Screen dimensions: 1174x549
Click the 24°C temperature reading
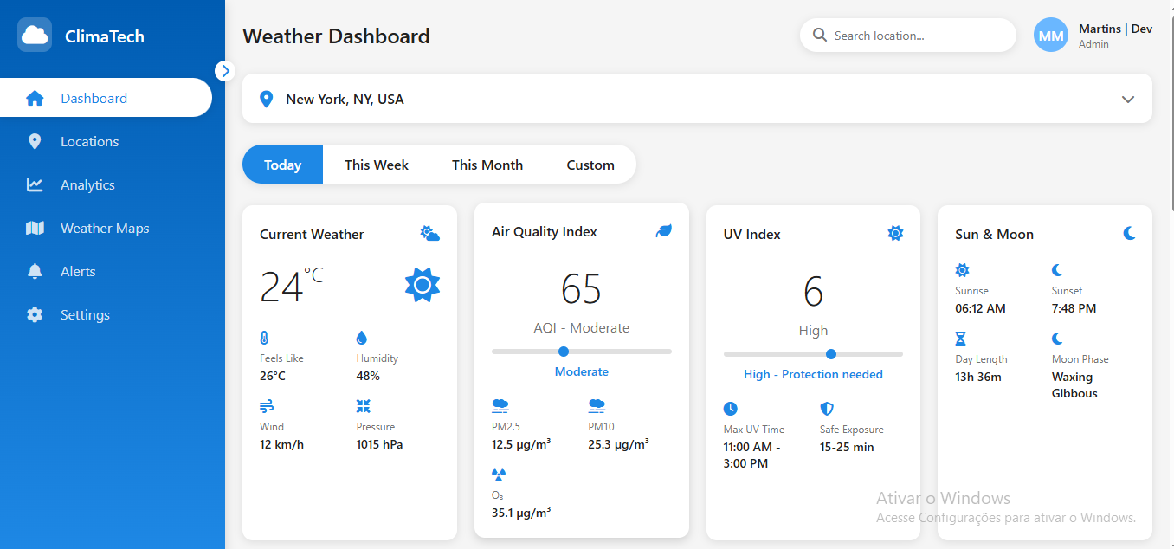click(x=292, y=287)
